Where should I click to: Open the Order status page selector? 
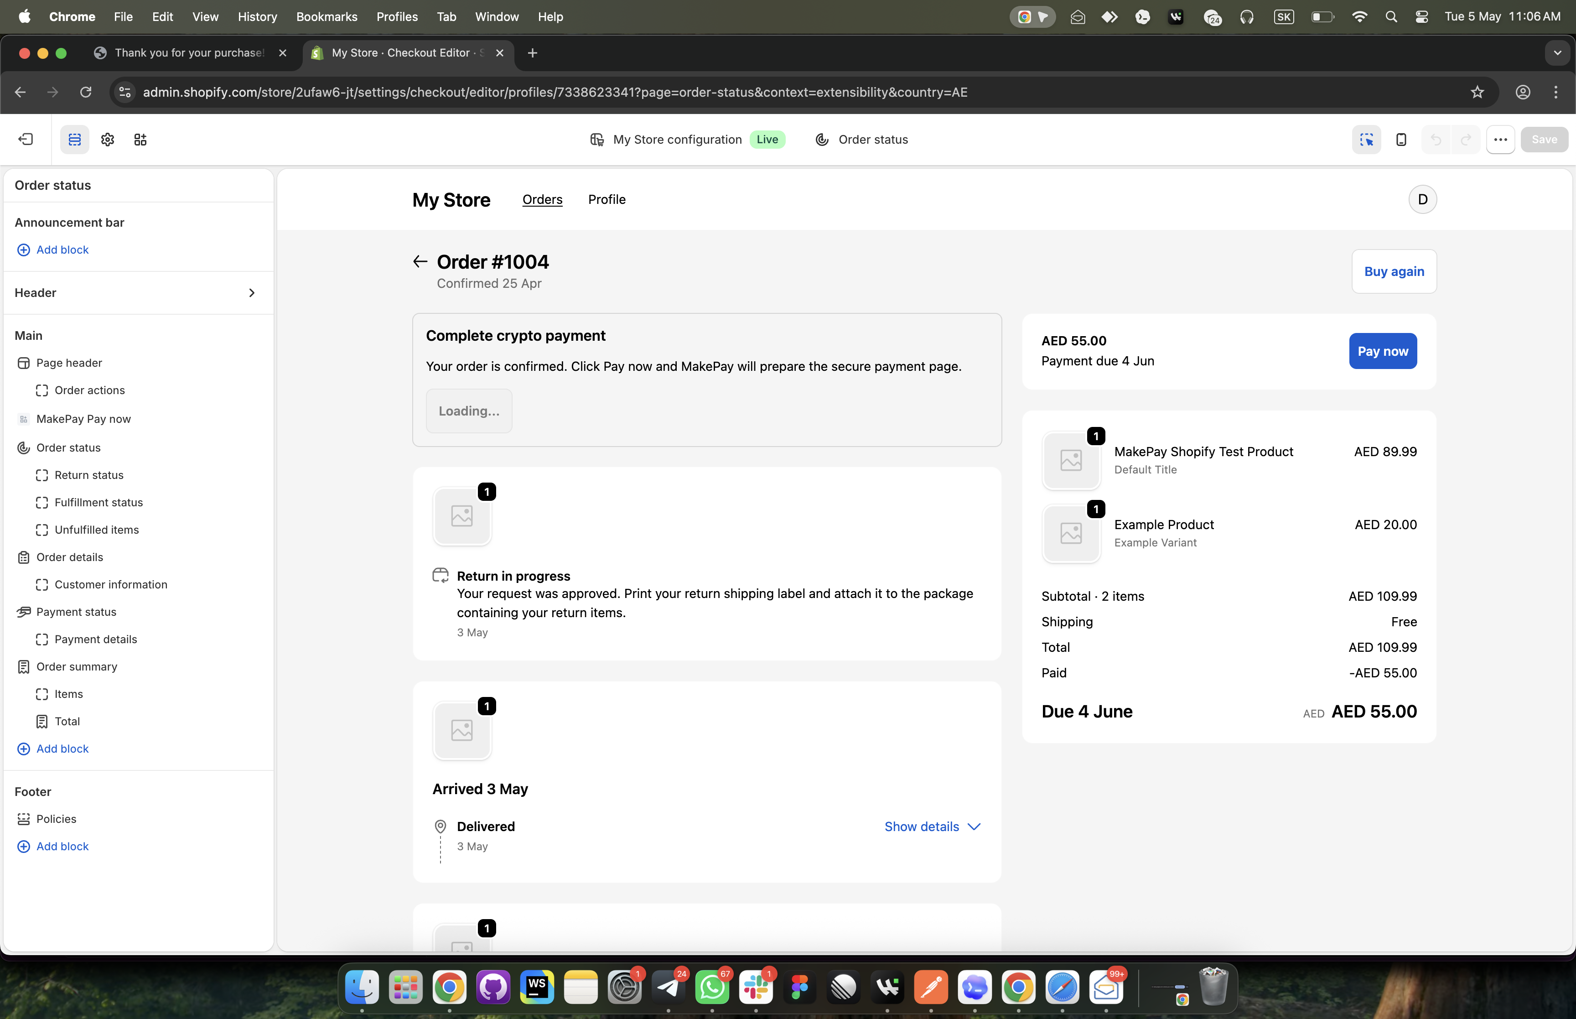coord(862,139)
